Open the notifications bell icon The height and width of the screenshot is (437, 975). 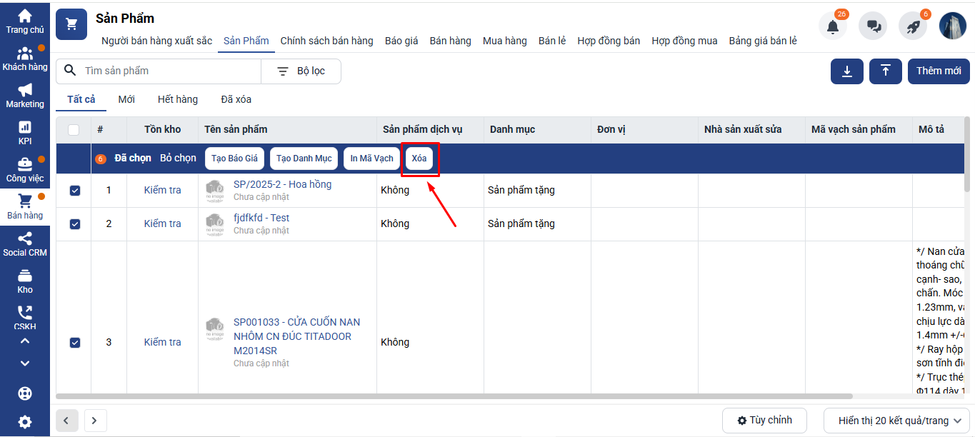832,26
